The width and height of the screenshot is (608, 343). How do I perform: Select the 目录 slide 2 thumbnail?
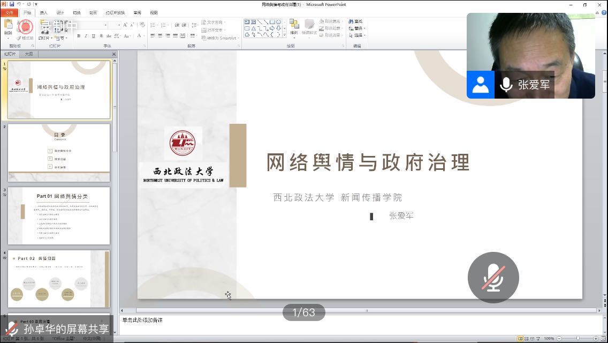59,153
